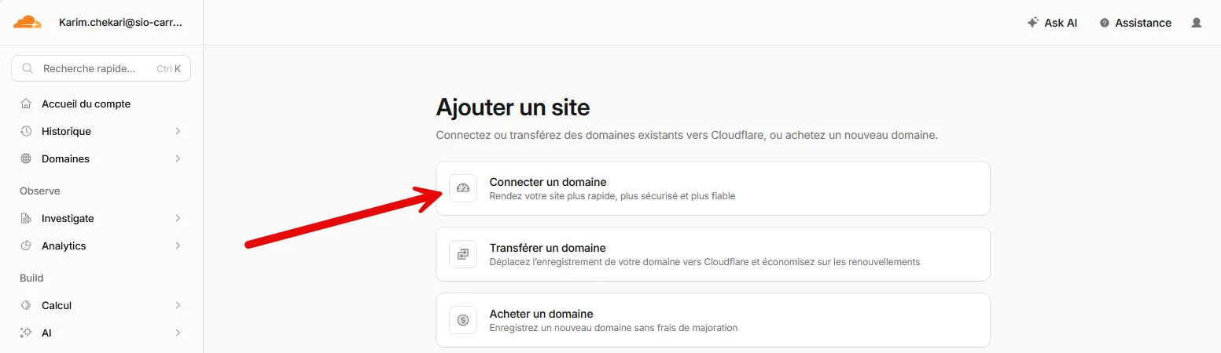
Task: Choose Transférer un domaine card
Action: (x=713, y=254)
